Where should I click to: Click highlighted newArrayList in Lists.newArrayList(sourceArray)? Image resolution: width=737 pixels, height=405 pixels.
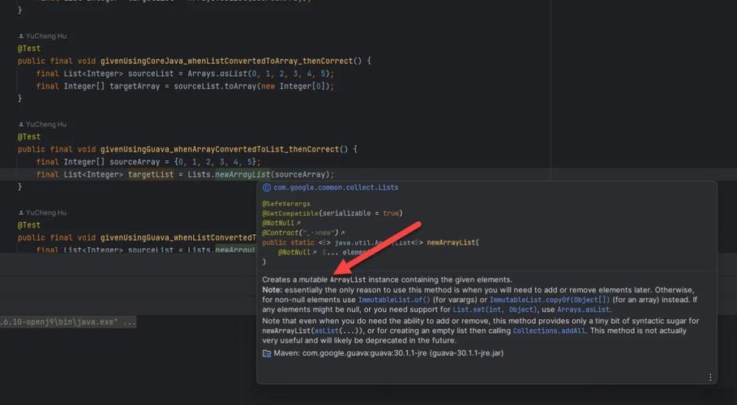(x=243, y=175)
